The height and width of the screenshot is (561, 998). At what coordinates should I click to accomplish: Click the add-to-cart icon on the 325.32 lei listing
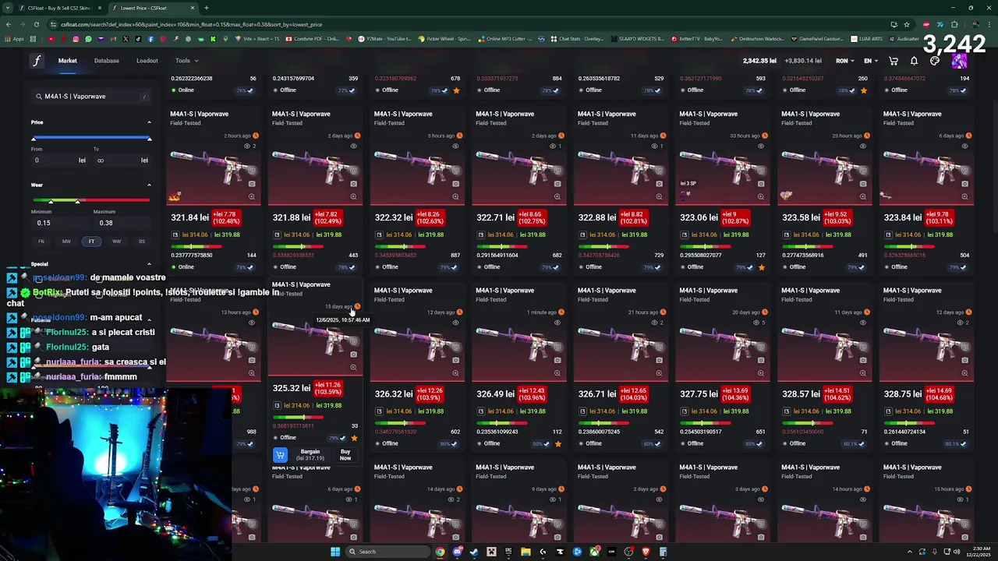coord(280,455)
